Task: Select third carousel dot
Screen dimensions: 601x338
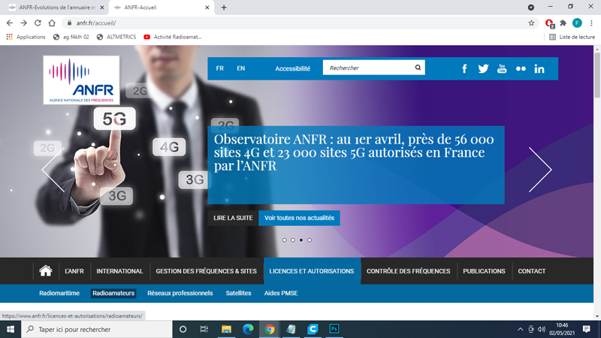Action: click(301, 240)
